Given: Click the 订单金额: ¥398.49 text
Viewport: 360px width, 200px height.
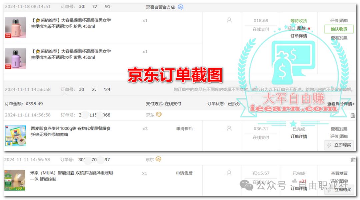Looking at the screenshot, I should point(24,104).
